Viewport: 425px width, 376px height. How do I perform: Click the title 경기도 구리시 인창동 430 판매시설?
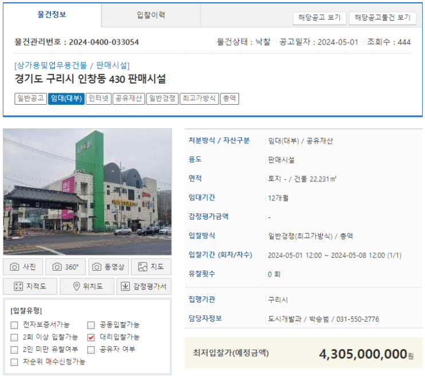(90, 79)
